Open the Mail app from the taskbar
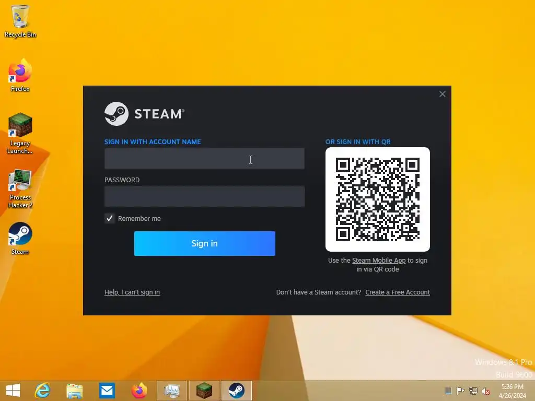 click(107, 391)
